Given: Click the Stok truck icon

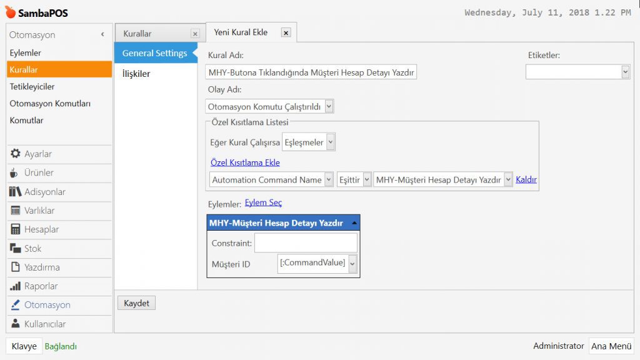Looking at the screenshot, I should coord(16,249).
